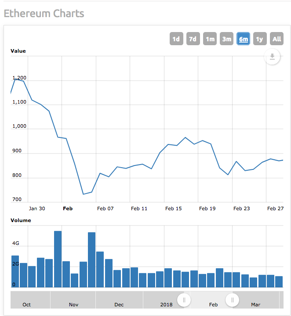Click the Feb 23 date label
291x316 pixels.
click(242, 208)
